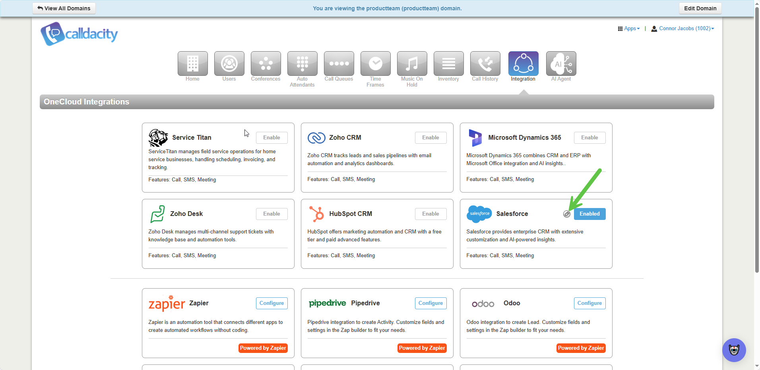Open Time Frames clock icon
This screenshot has height=370, width=760.
tap(375, 64)
